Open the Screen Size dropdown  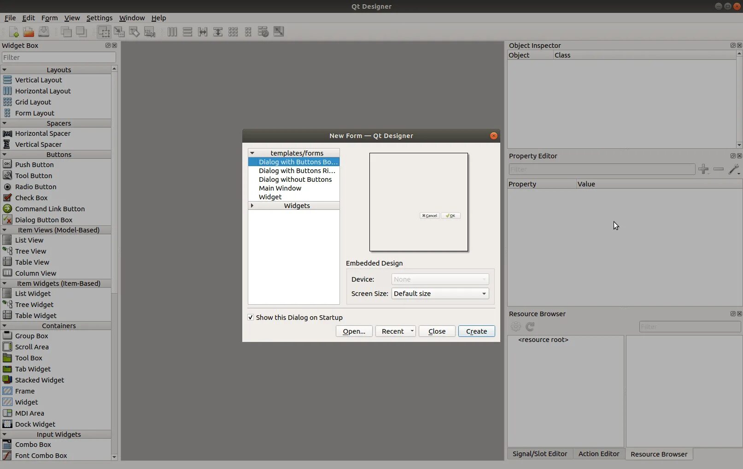click(x=440, y=294)
